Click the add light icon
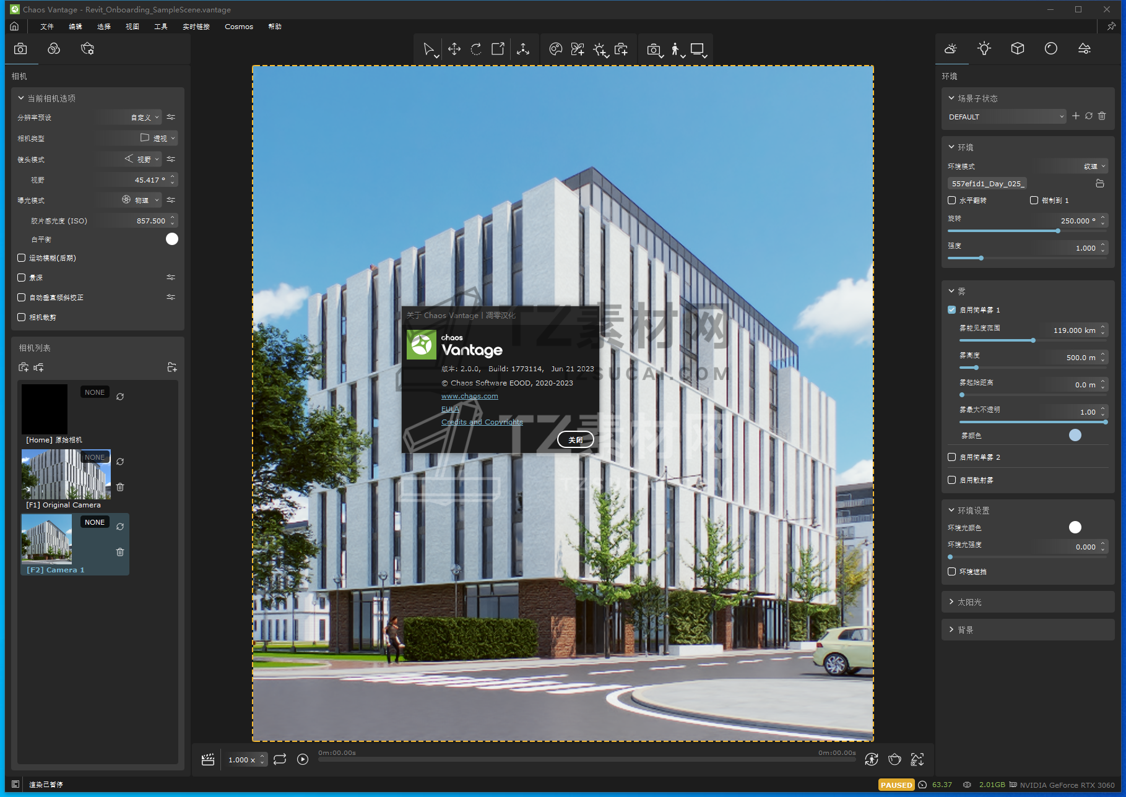1126x797 pixels. (x=600, y=50)
